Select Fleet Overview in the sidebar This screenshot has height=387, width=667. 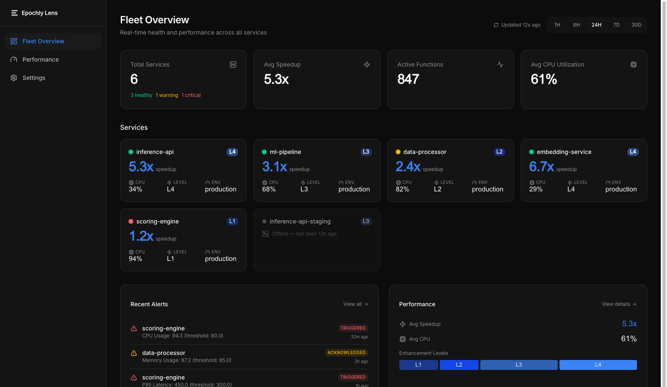pos(44,41)
